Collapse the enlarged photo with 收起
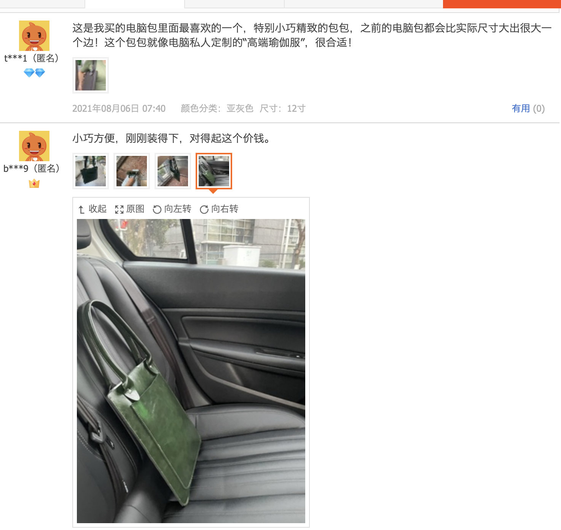The image size is (561, 530). tap(92, 209)
